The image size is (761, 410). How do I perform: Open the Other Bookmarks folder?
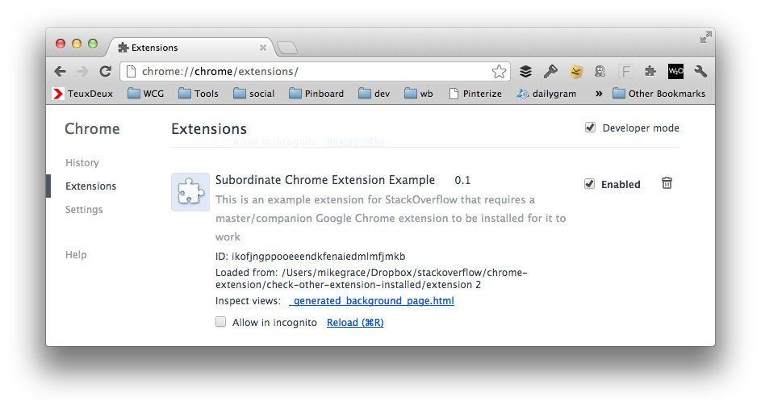[x=659, y=94]
